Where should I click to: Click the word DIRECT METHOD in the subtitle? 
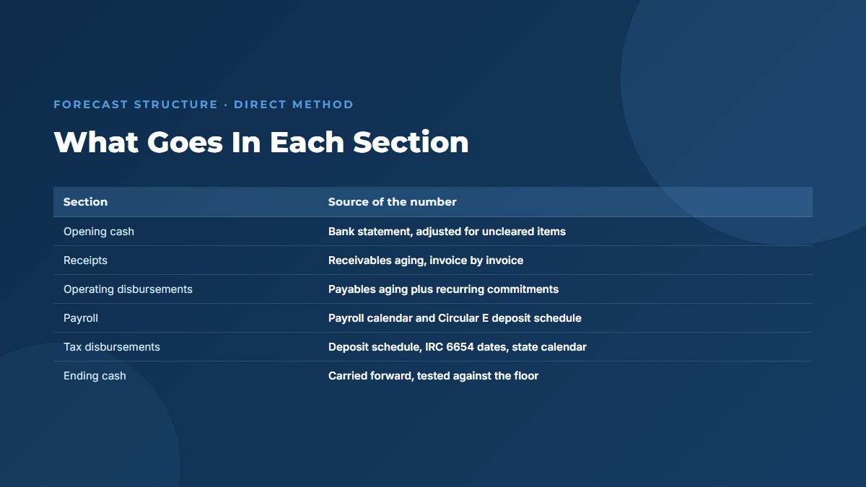coord(294,105)
